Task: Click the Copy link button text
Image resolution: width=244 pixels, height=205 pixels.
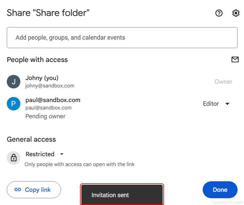Action: pos(38,190)
